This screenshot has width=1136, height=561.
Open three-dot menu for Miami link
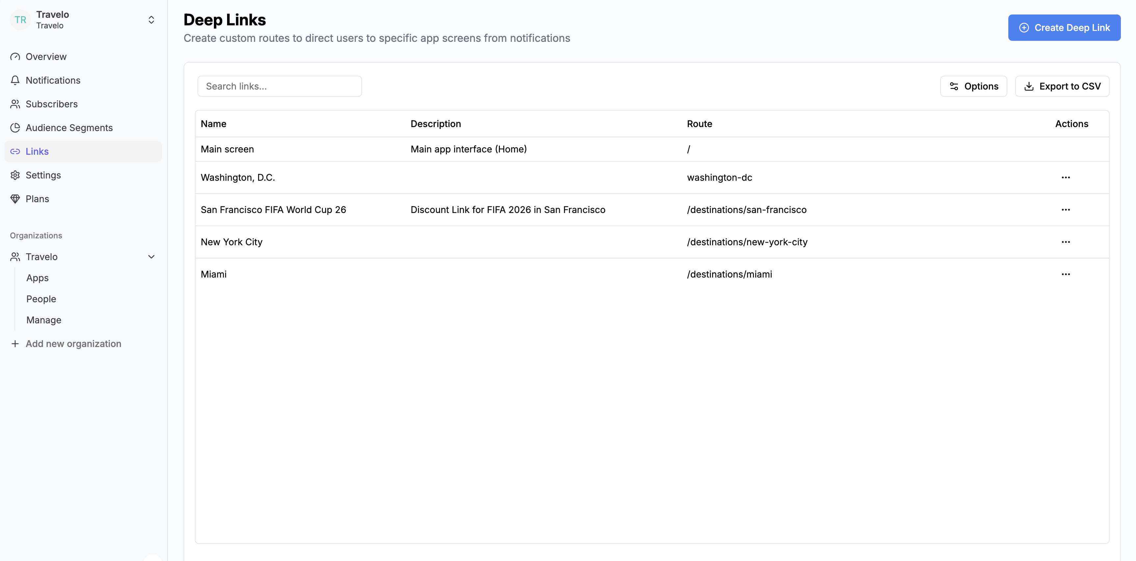tap(1066, 274)
